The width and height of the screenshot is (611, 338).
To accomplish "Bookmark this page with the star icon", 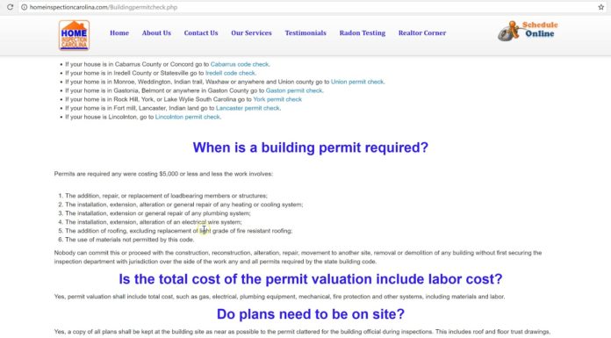I will (x=600, y=7).
